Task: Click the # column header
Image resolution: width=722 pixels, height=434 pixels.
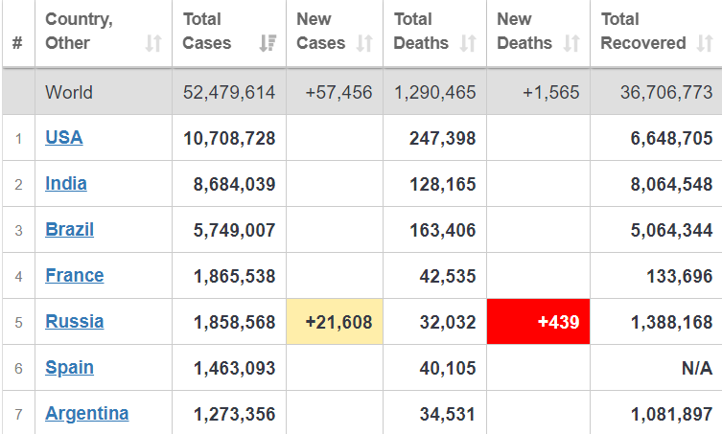Action: pyautogui.click(x=18, y=43)
